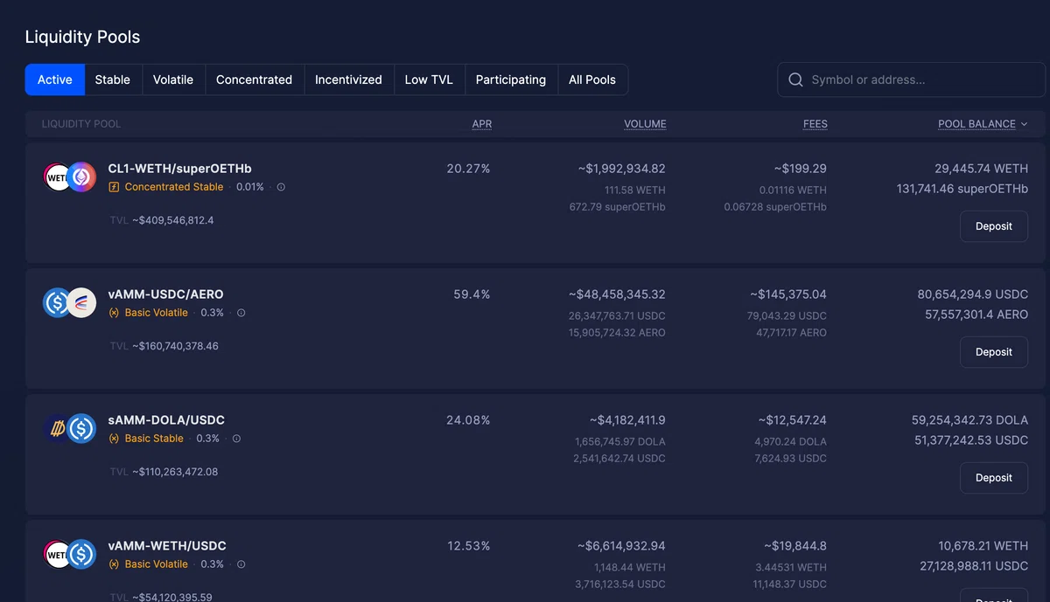Select the Active pools tab

click(54, 80)
